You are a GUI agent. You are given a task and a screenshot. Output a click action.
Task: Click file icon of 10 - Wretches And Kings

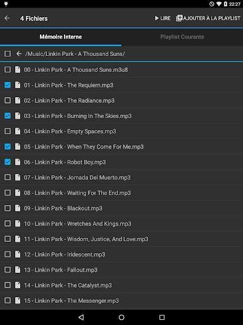click(x=18, y=223)
